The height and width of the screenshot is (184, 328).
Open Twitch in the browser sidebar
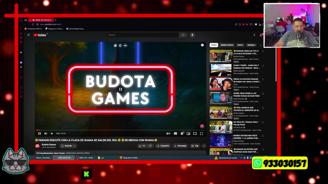click(21, 62)
